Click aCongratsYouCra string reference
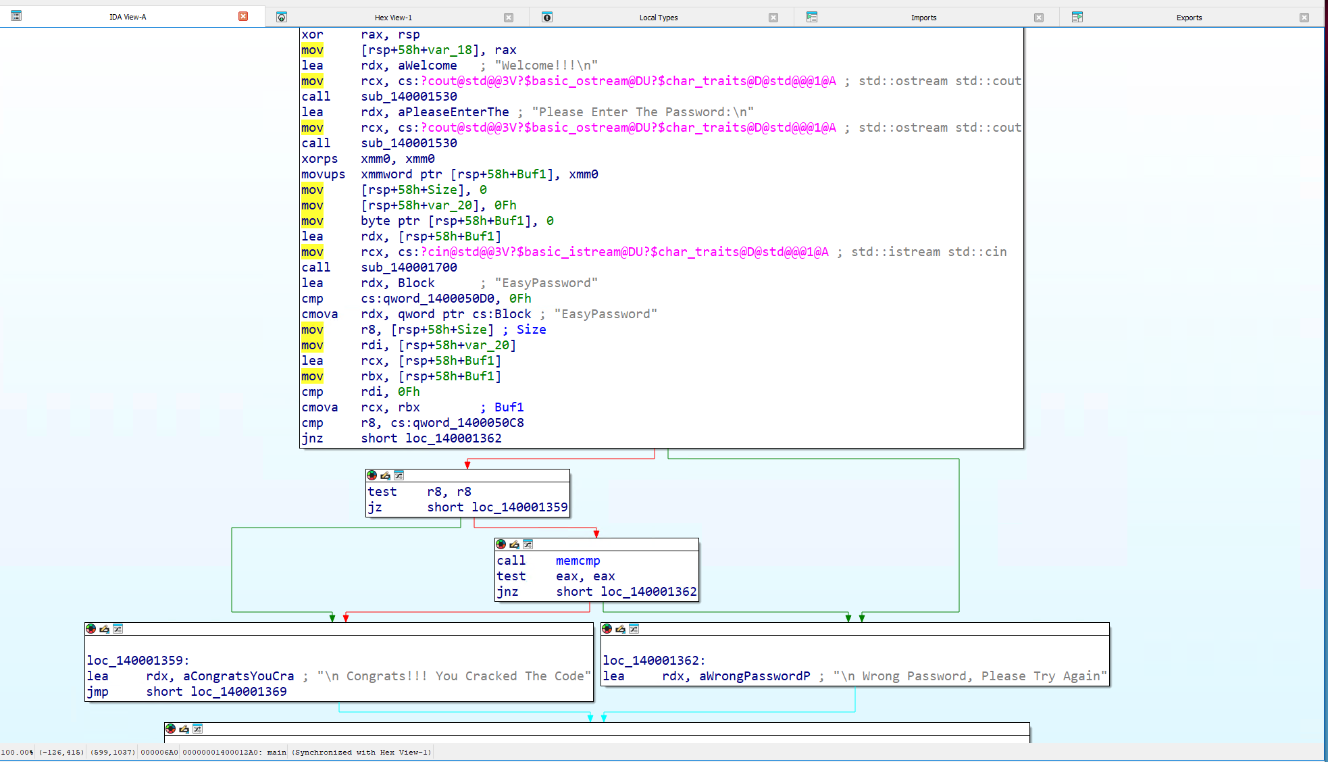This screenshot has width=1328, height=762. [x=238, y=676]
